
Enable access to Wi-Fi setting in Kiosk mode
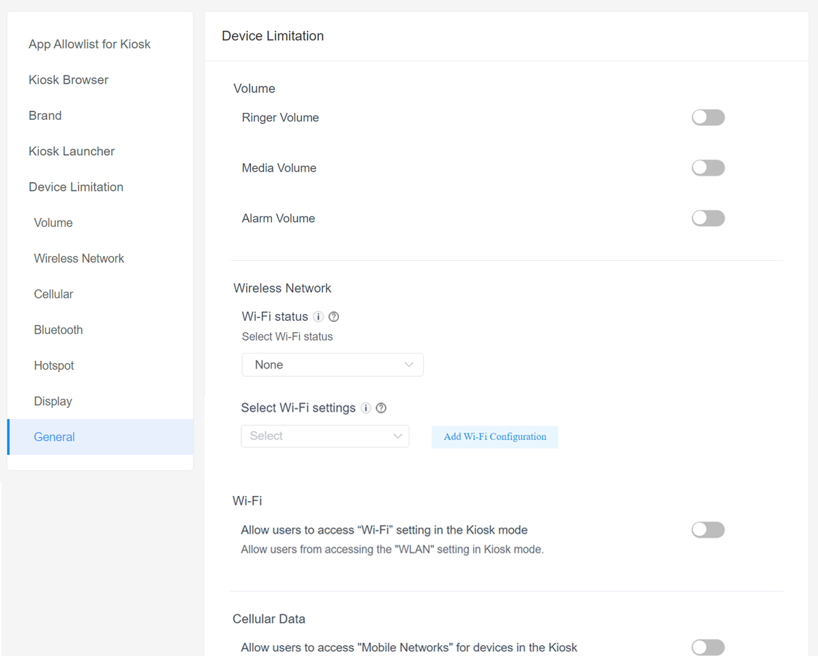tap(708, 529)
